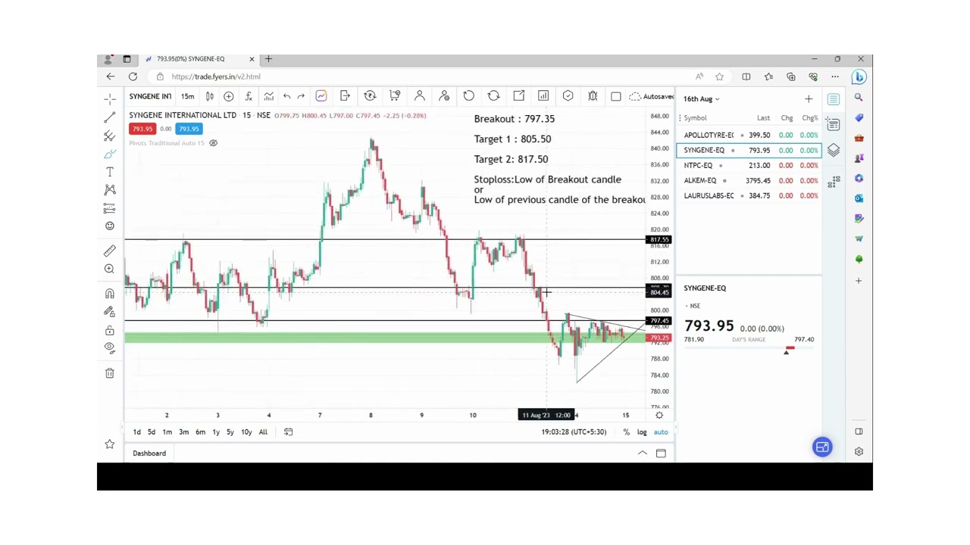Image resolution: width=970 pixels, height=545 pixels.
Task: Open chart settings gear on time axis
Action: (659, 415)
